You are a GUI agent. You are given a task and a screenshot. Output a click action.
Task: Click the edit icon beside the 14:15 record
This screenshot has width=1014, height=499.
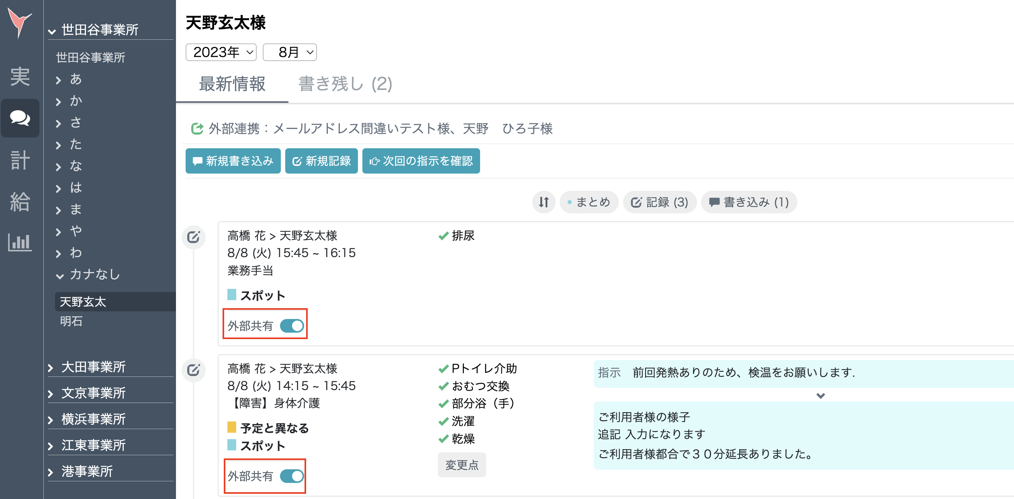point(194,370)
